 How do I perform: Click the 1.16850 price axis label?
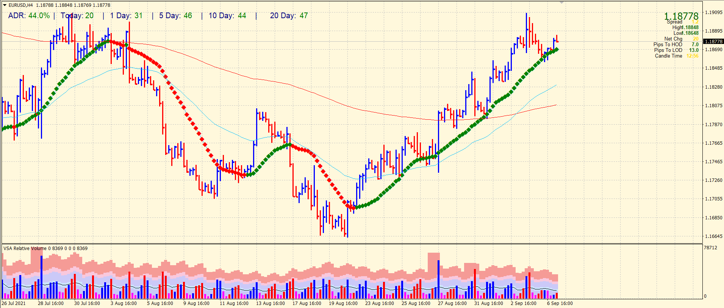[x=713, y=218]
